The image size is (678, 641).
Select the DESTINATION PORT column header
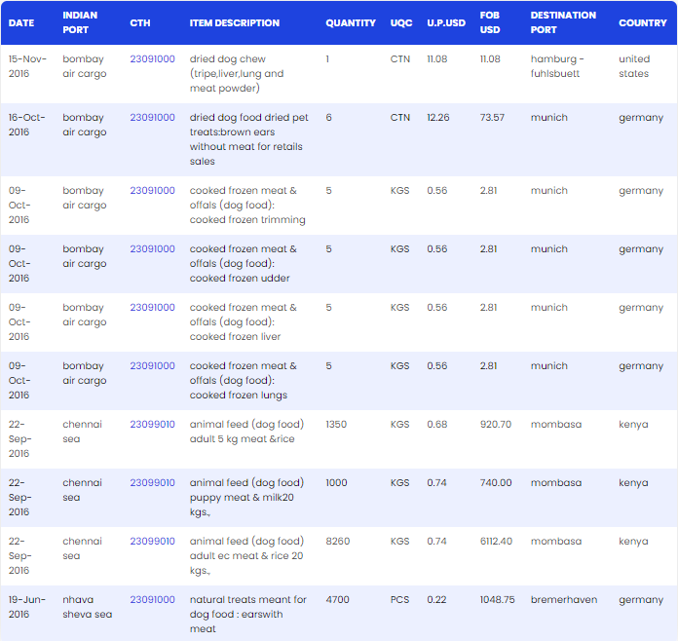click(x=563, y=22)
